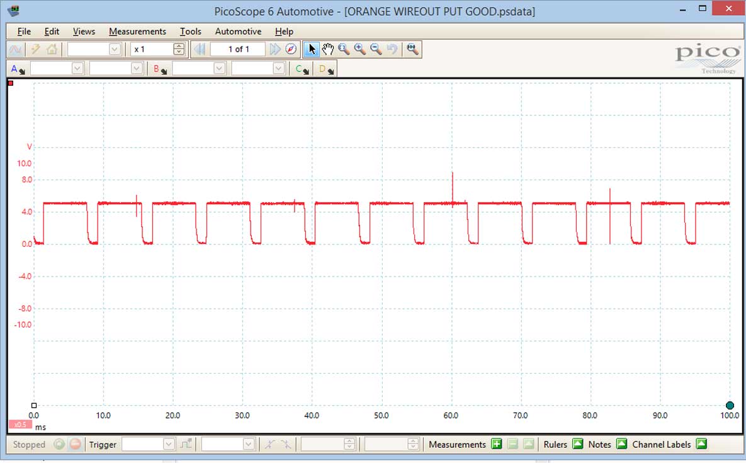This screenshot has width=746, height=463.
Task: Click the 1 of 1 buffer number field
Action: point(238,49)
